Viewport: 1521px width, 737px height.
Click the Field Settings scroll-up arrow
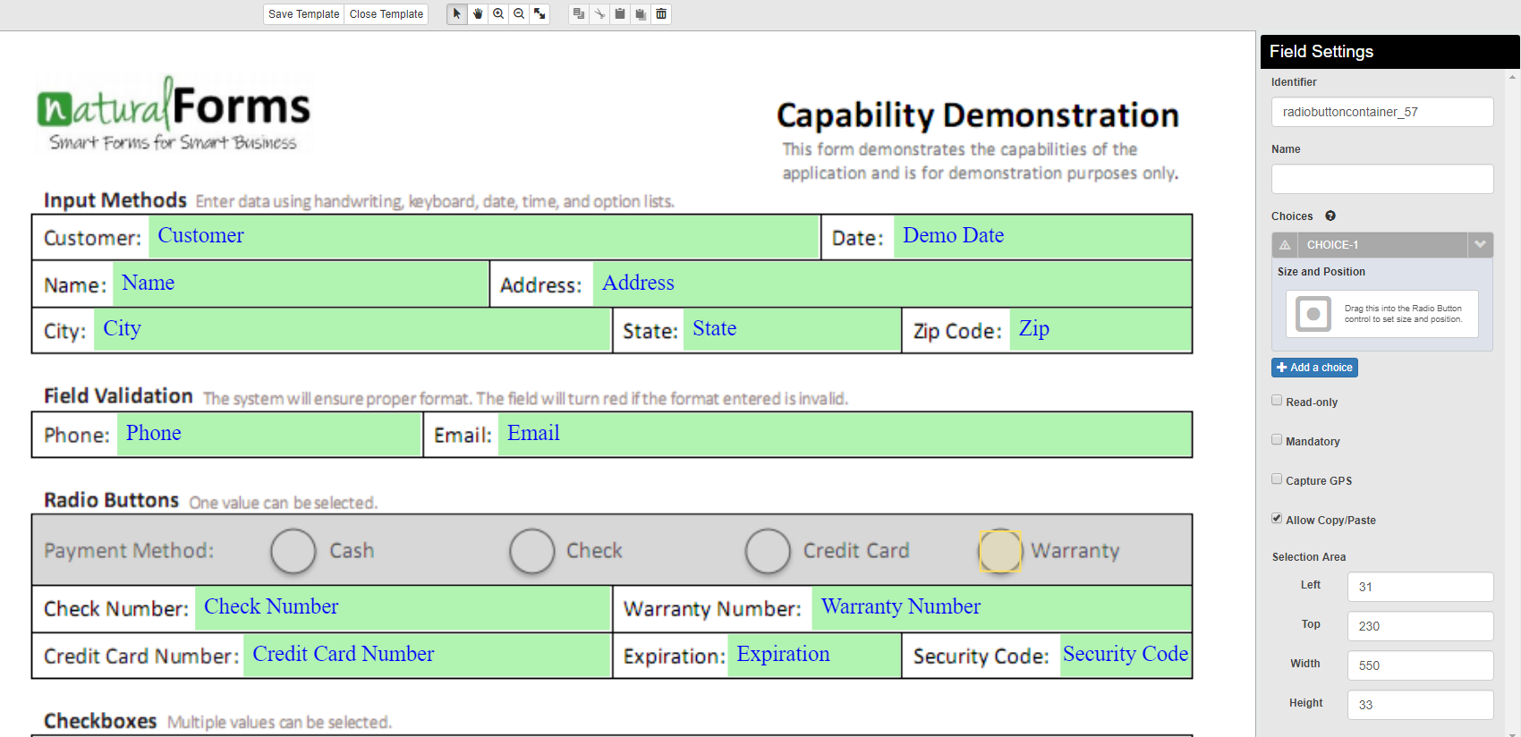(1513, 78)
